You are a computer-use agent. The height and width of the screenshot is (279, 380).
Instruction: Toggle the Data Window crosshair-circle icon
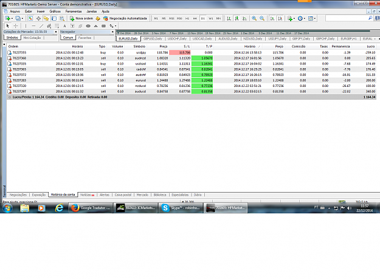38,18
